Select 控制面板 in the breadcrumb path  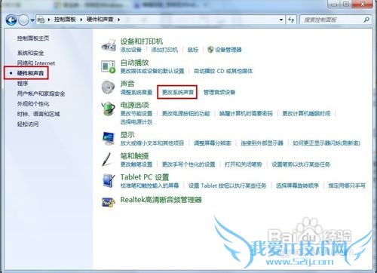[x=65, y=20]
